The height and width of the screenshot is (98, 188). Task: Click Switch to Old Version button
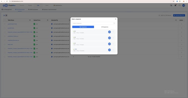165,15
